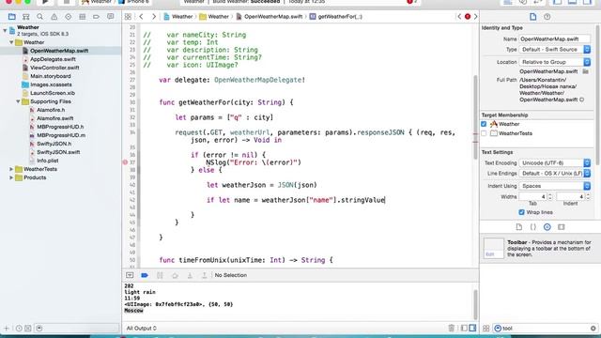601x338 pixels.
Task: Open Main.storyboard in navigator
Action: click(x=50, y=76)
